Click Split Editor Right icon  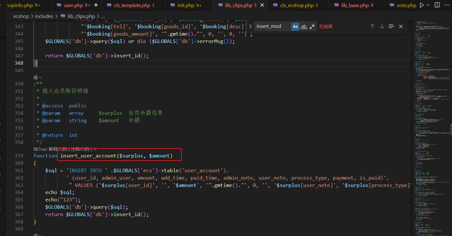click(437, 5)
